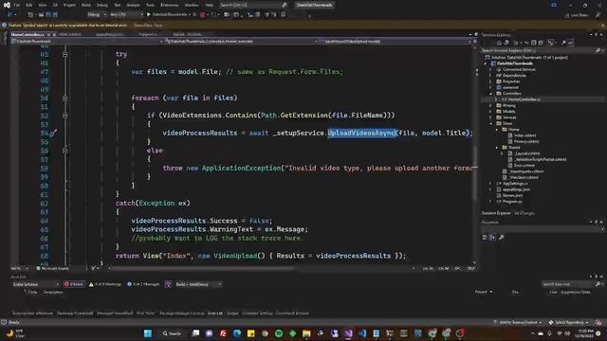Select Program.cs in Solution Explorer
The width and height of the screenshot is (607, 341).
coord(512,202)
